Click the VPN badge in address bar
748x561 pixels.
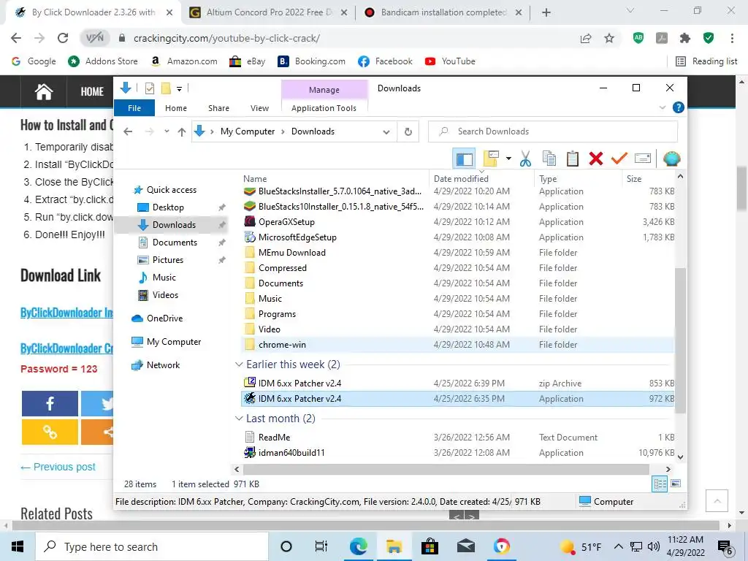[x=94, y=38]
